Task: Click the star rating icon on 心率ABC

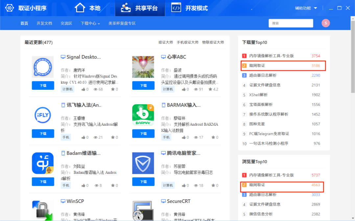Action: [x=210, y=89]
